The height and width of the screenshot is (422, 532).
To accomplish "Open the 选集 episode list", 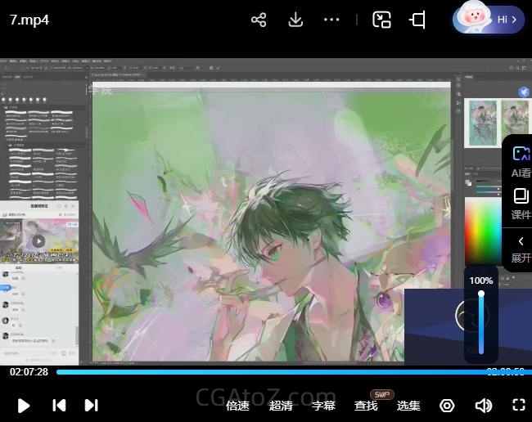I will pyautogui.click(x=408, y=406).
